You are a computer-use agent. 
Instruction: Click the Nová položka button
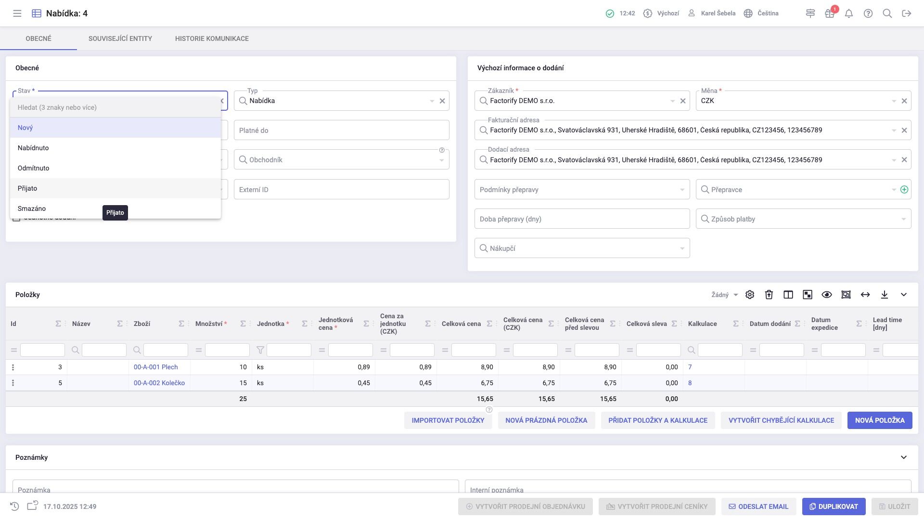click(x=880, y=420)
